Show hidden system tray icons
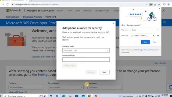Viewport: 172px width, 97px height. pos(137,96)
